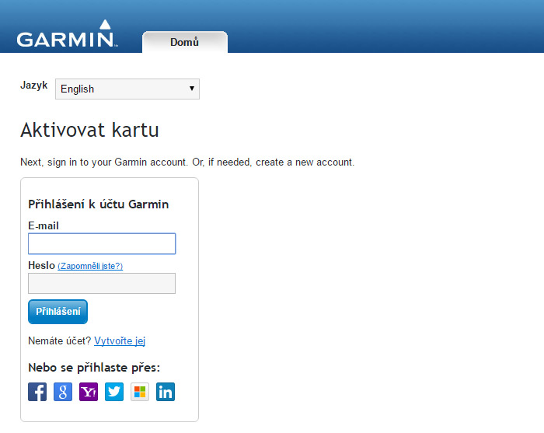
Task: Focus the Heslo password field
Action: [x=102, y=283]
